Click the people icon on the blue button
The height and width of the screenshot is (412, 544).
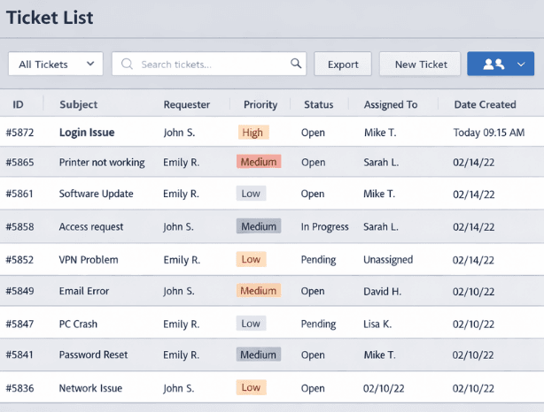[x=493, y=64]
